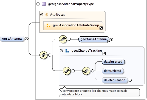
Task: Select the main sequence compositor icon
Action: click(43, 55)
